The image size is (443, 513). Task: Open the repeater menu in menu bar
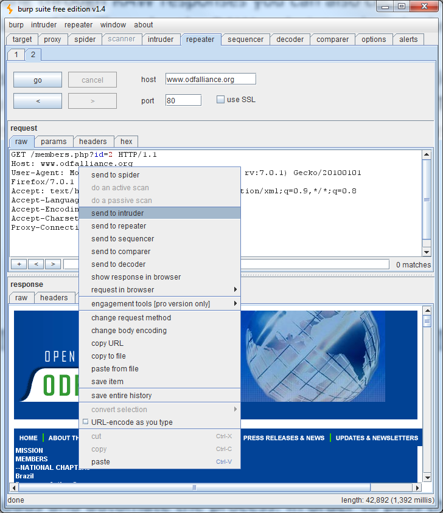[78, 25]
